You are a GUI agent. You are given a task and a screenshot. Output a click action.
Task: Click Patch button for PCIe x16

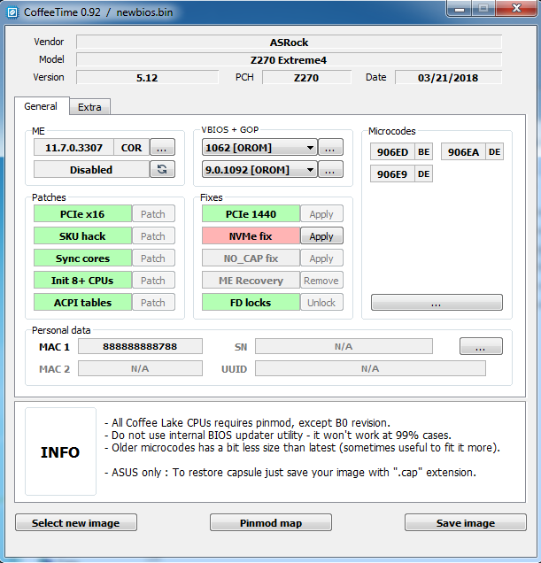pos(153,214)
